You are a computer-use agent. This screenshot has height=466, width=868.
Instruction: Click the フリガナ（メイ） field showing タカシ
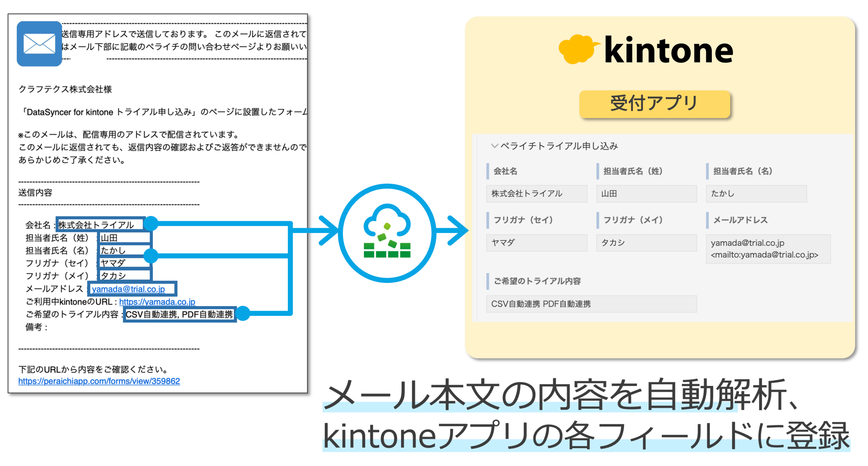point(646,242)
